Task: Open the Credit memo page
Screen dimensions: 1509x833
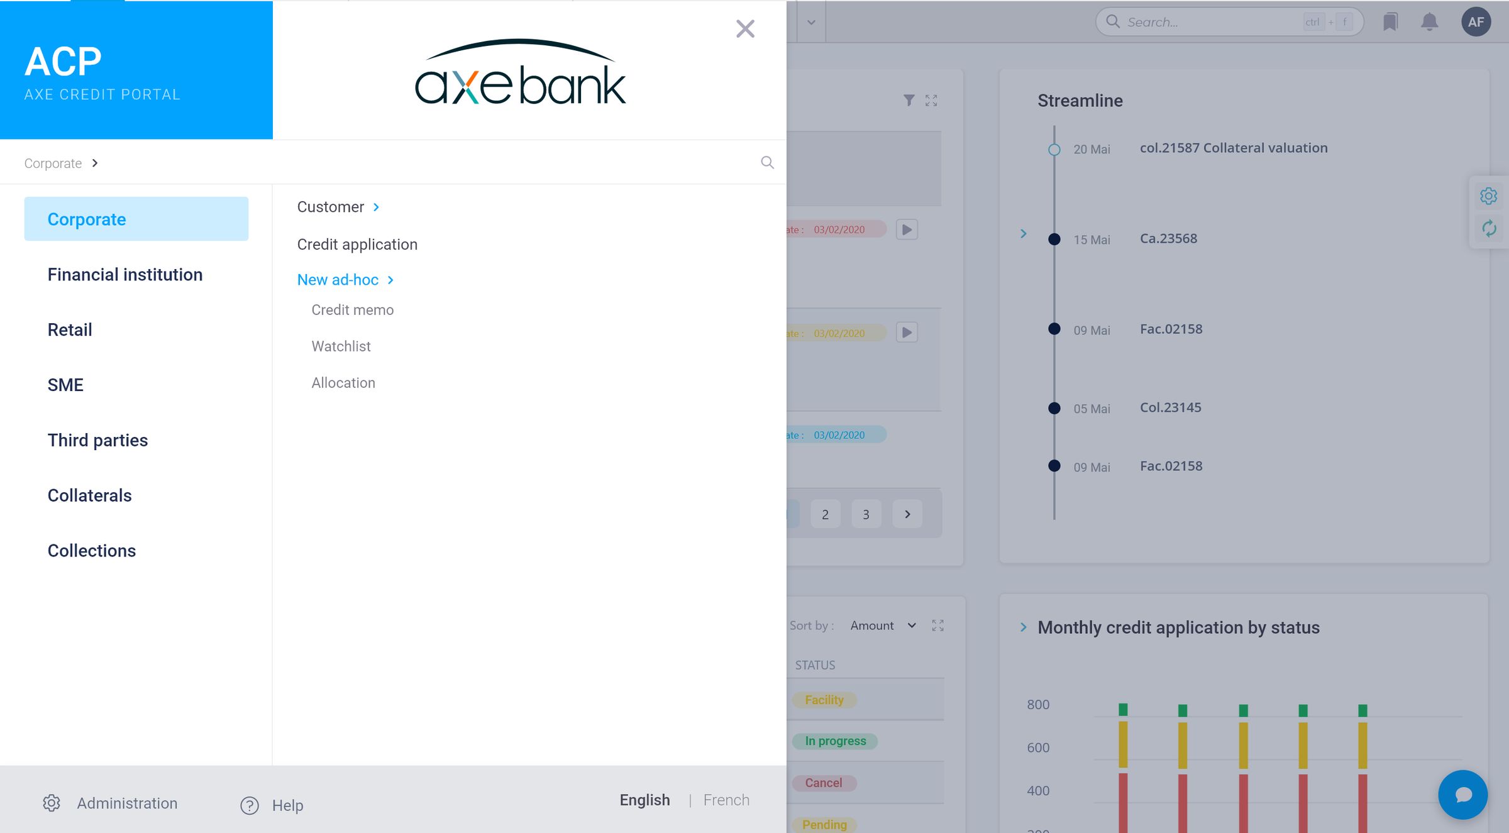Action: (352, 309)
